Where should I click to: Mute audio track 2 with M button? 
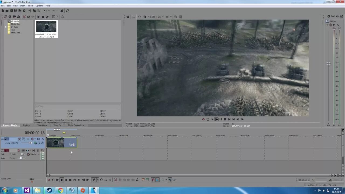[x=34, y=151]
